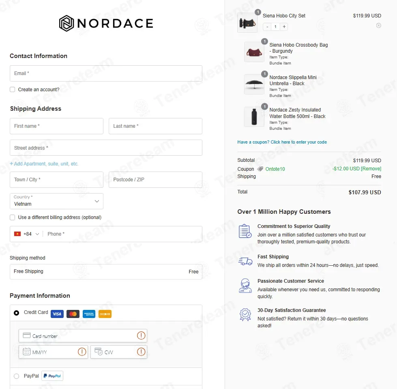Remove Siena Hobo City Set from cart

tap(378, 25)
